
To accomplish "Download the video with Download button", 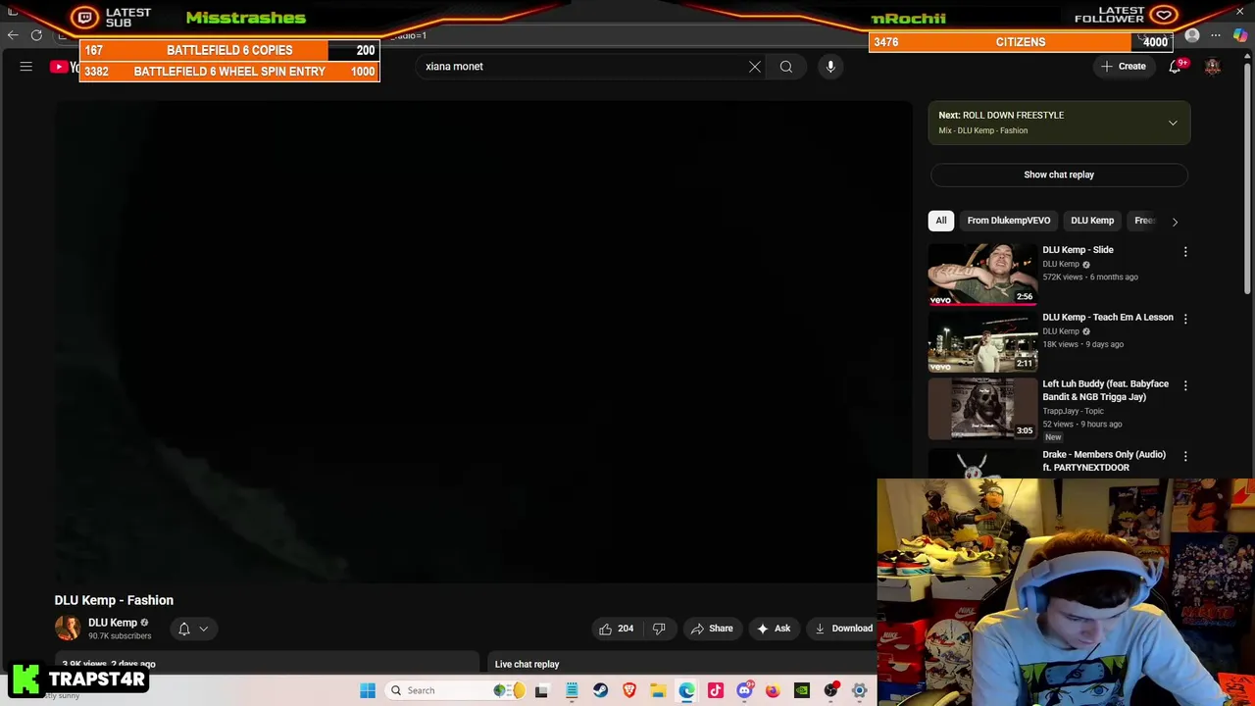I will (842, 629).
